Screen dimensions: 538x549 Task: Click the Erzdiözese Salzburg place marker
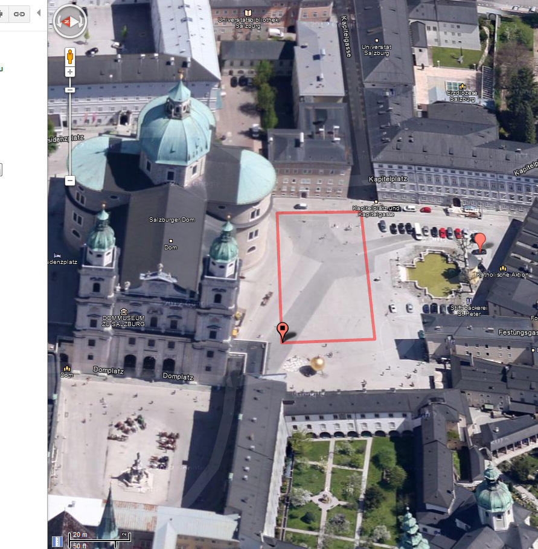462,86
